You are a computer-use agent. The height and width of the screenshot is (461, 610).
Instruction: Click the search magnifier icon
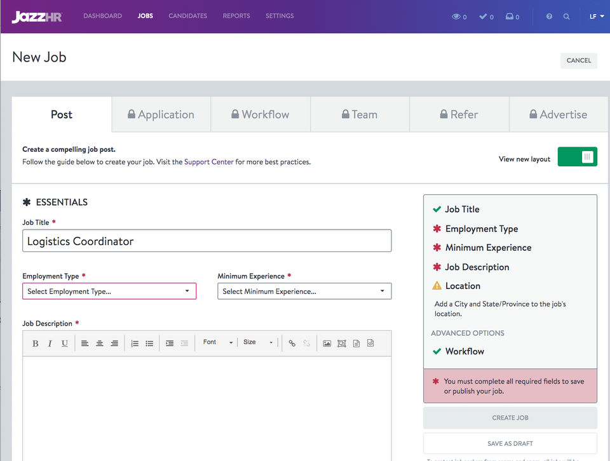[566, 17]
